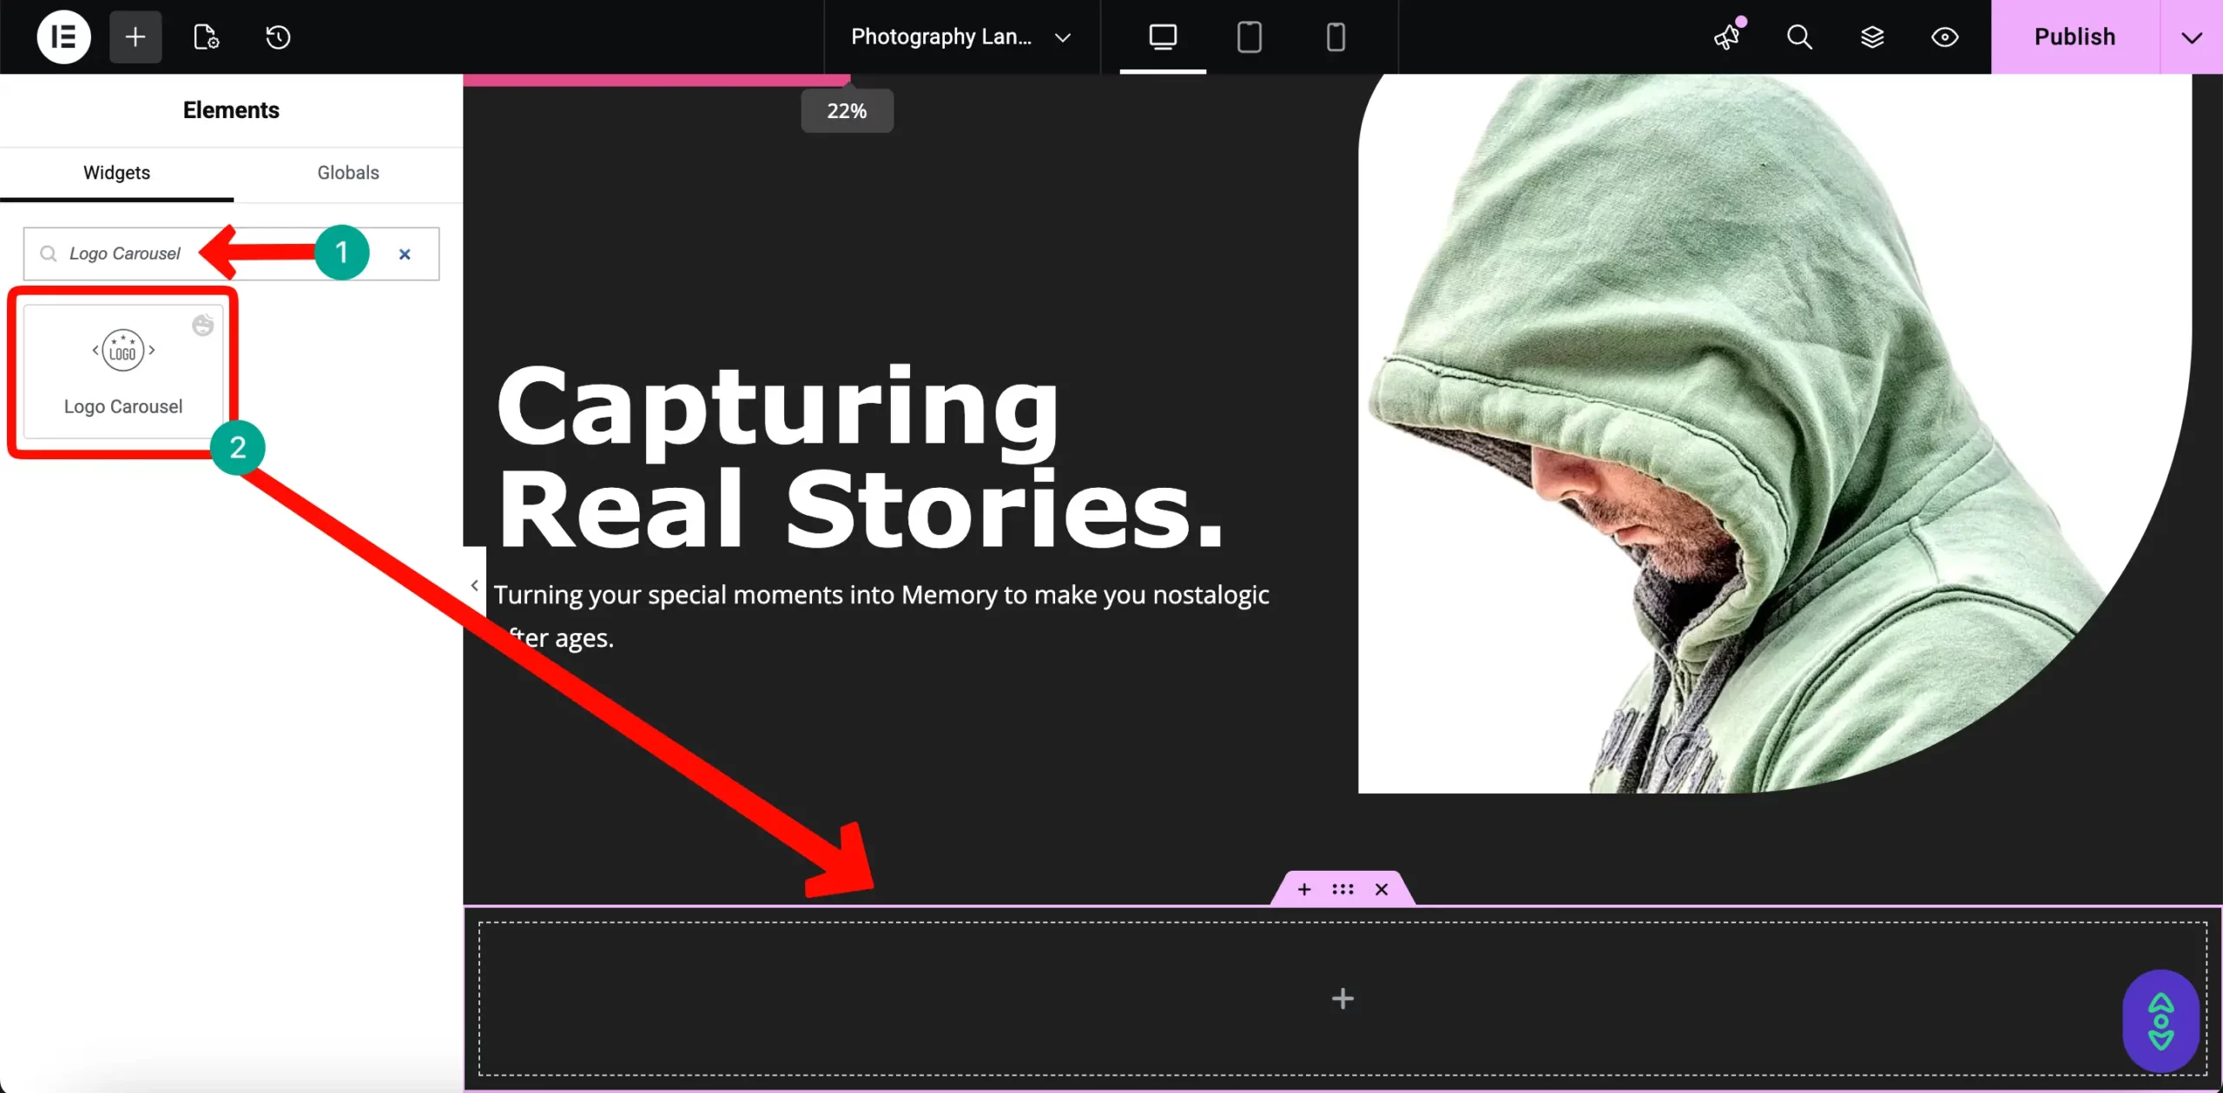Open the Finder search magnifier icon

[x=1799, y=36]
